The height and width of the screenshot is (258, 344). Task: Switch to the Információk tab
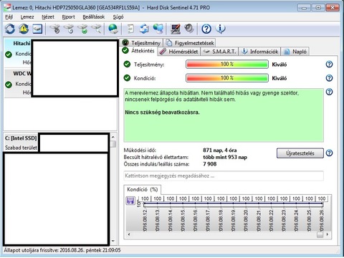click(x=260, y=52)
